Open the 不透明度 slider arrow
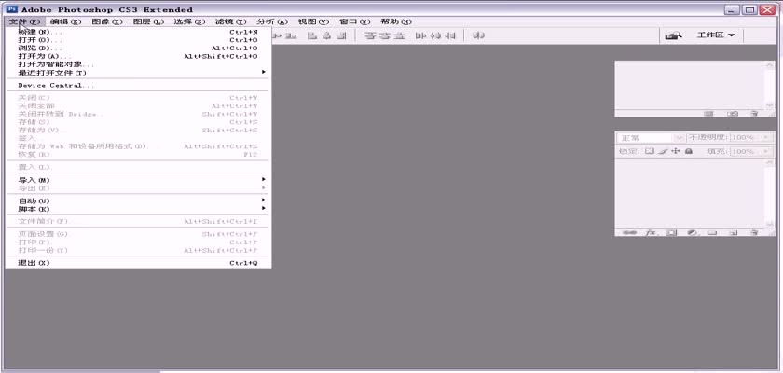 (x=766, y=138)
